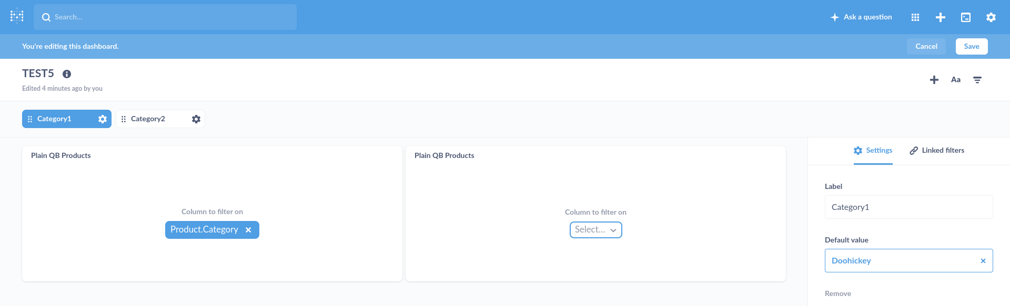Open browse data grid icon
The image size is (1010, 306).
tap(915, 17)
